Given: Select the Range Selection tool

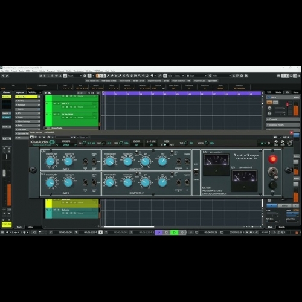Looking at the screenshot, I should pyautogui.click(x=104, y=75).
